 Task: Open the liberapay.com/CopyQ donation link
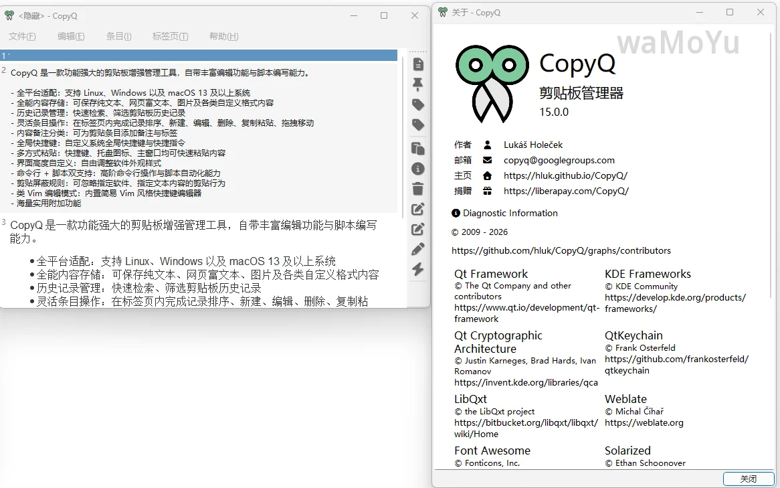(x=566, y=191)
